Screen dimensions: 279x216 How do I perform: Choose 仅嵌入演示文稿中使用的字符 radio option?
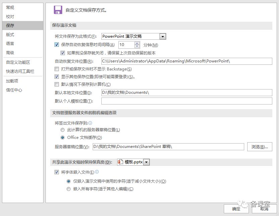[69, 181]
